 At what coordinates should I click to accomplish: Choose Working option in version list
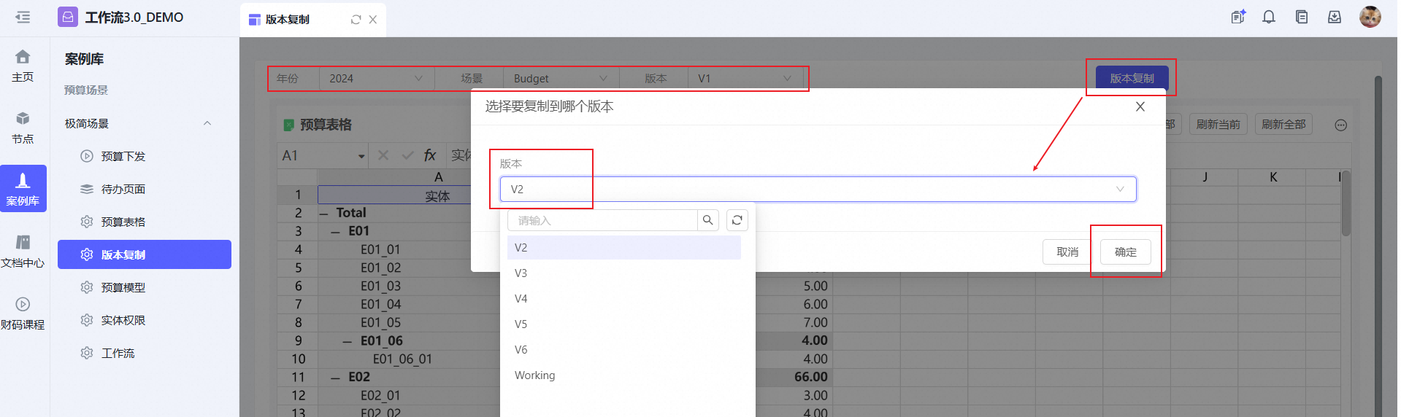[x=534, y=375]
